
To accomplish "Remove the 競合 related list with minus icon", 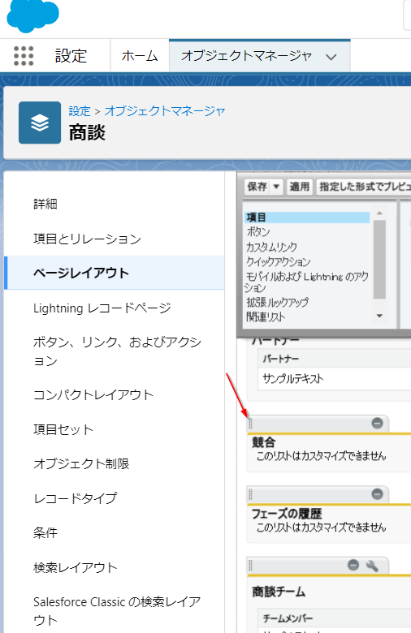I will (377, 423).
